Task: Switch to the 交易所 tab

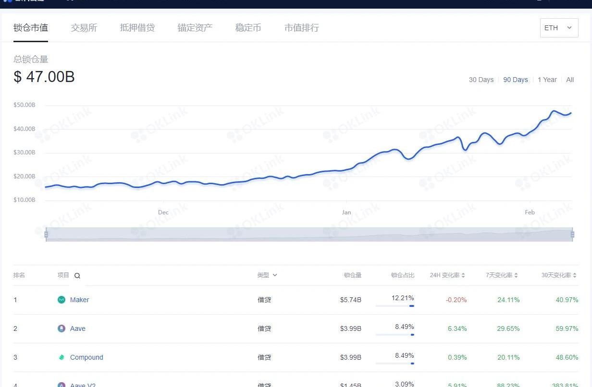Action: click(x=84, y=28)
